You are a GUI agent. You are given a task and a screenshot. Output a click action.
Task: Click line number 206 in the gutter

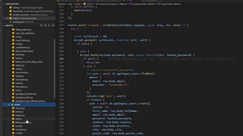pos(62,59)
